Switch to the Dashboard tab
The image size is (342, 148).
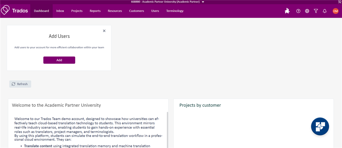[42, 11]
